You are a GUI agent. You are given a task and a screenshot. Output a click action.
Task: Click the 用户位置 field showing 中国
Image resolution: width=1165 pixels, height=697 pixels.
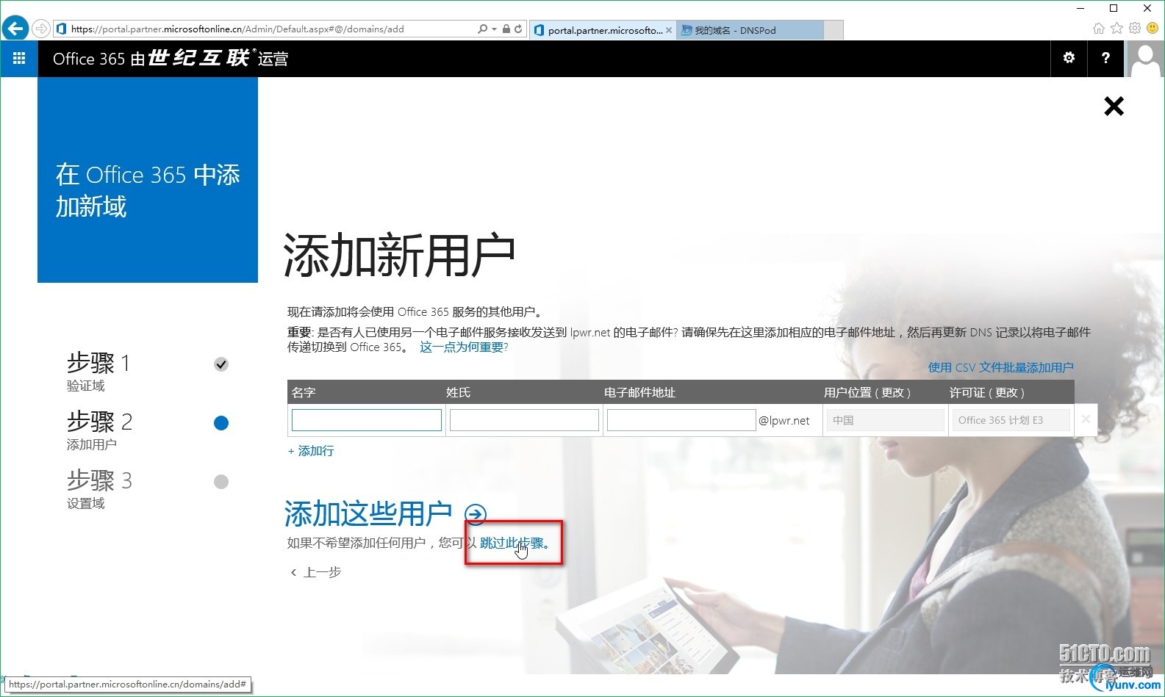pyautogui.click(x=885, y=420)
